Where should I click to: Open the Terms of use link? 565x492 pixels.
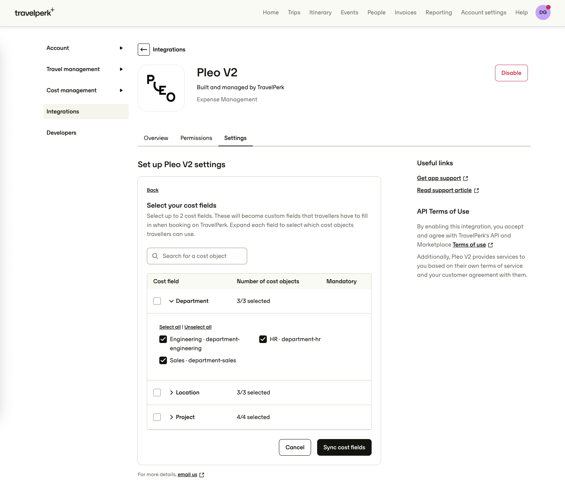469,245
